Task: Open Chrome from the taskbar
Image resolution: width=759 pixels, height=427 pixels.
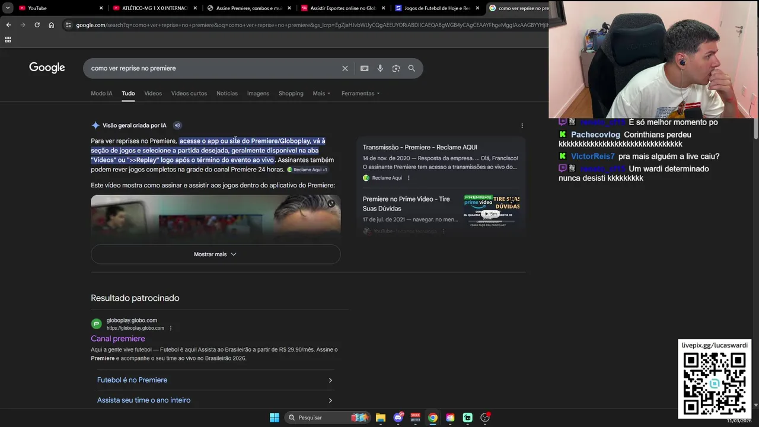Action: (x=433, y=418)
